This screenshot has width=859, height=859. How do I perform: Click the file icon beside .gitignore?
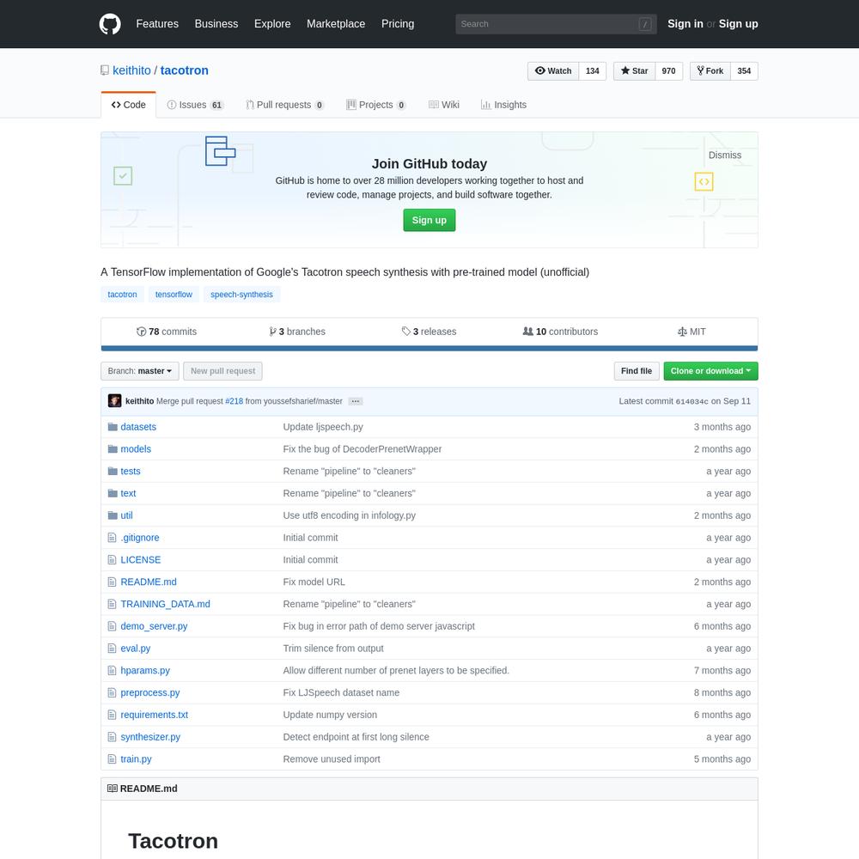click(113, 538)
